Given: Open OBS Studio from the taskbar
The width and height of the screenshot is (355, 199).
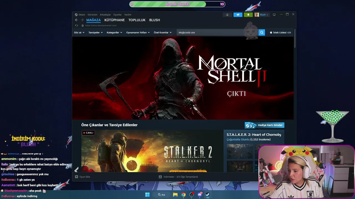Looking at the screenshot, I should tap(191, 195).
